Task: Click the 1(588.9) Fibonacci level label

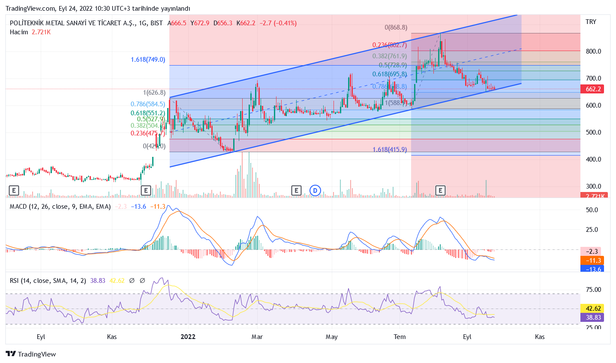Action: (x=396, y=103)
